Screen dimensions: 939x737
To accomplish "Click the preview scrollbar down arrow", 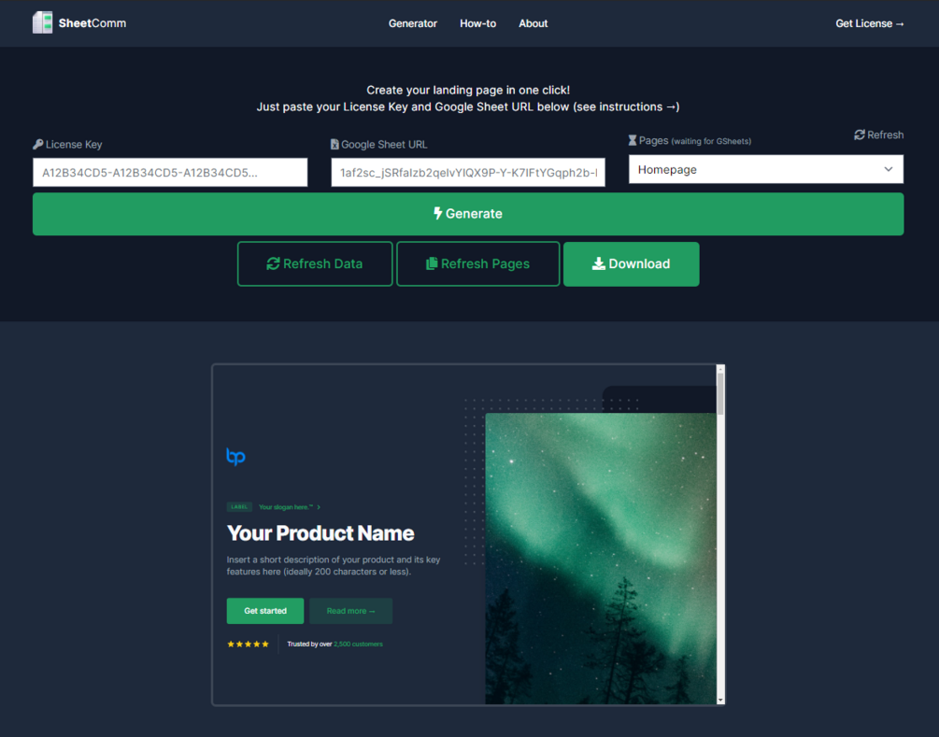I will pos(720,700).
